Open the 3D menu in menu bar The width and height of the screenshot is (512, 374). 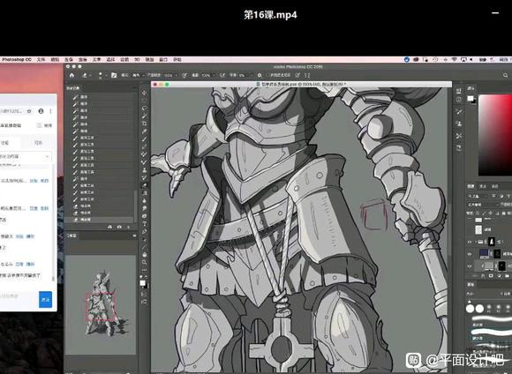[x=137, y=60]
